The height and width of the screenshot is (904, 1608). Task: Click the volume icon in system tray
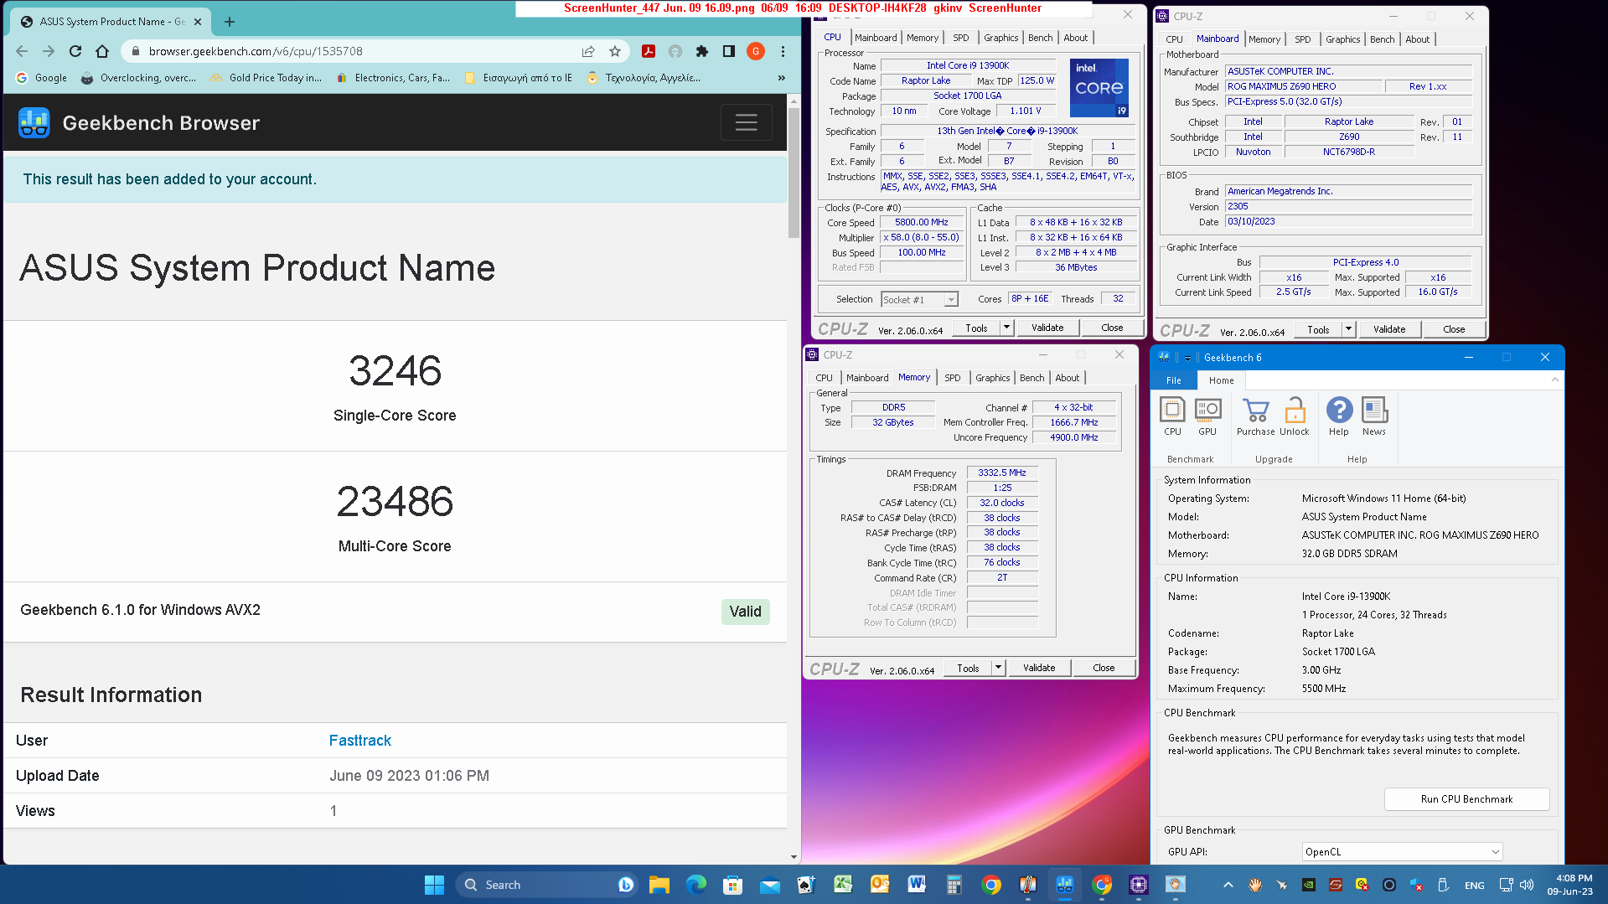coord(1527,885)
